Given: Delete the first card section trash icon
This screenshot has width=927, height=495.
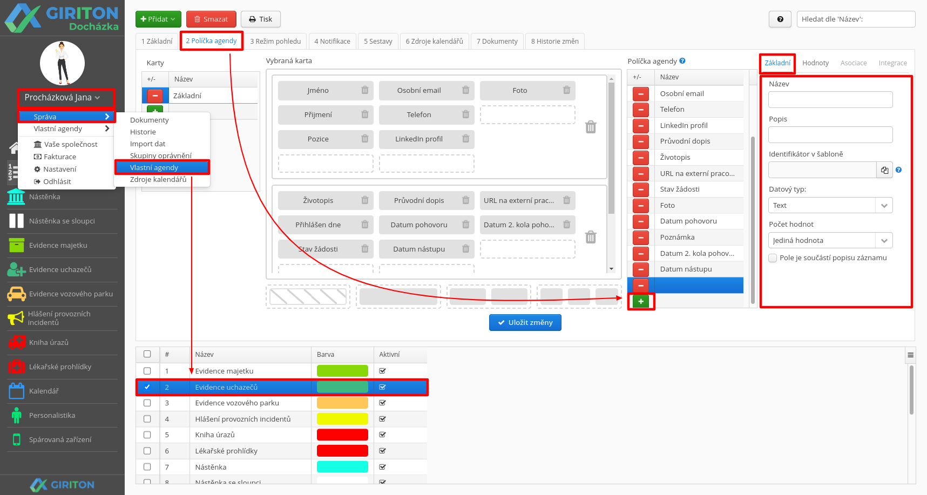Looking at the screenshot, I should click(591, 127).
